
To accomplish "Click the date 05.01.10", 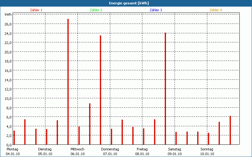I will click(x=45, y=154).
